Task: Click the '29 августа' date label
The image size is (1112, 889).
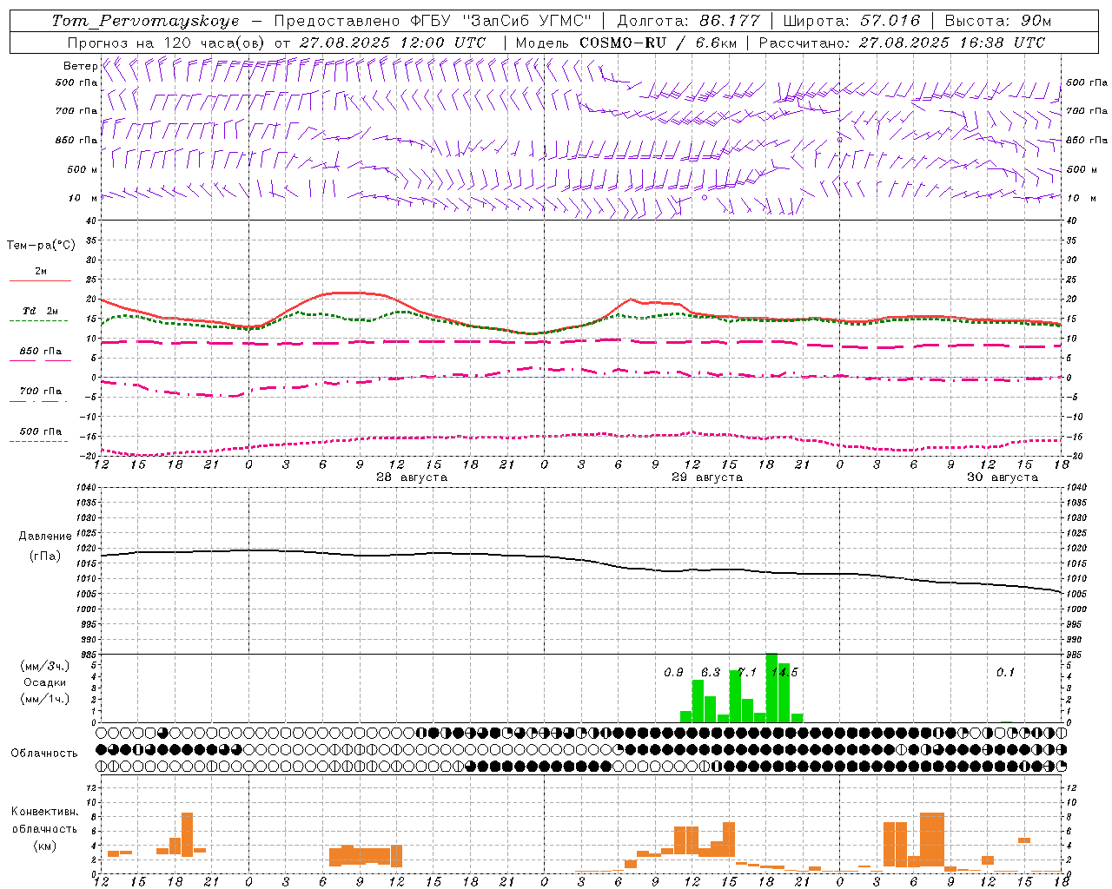Action: (x=707, y=477)
